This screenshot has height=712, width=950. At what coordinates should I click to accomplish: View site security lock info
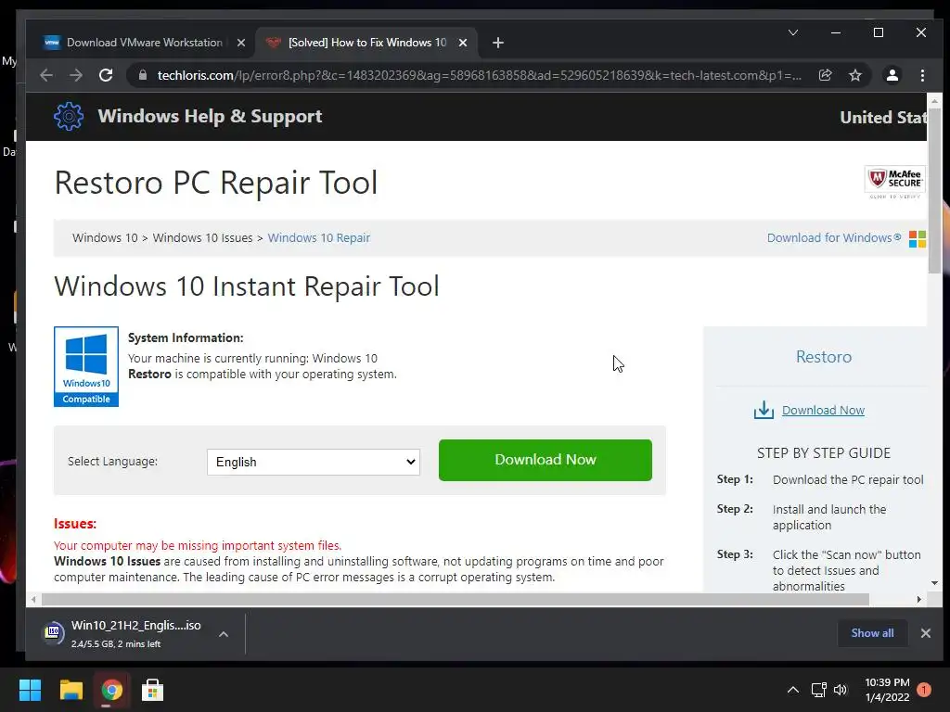143,75
